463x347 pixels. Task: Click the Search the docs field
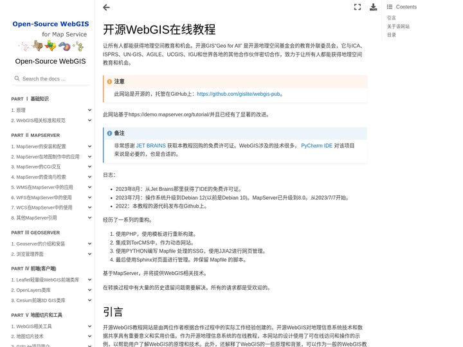(51, 79)
